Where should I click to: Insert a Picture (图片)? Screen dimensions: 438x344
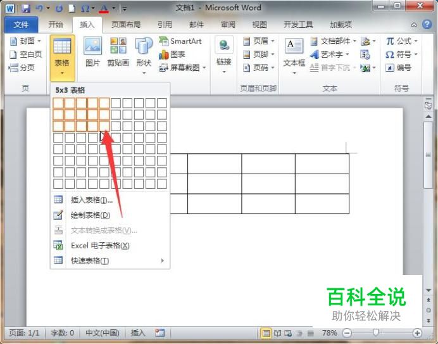click(93, 52)
